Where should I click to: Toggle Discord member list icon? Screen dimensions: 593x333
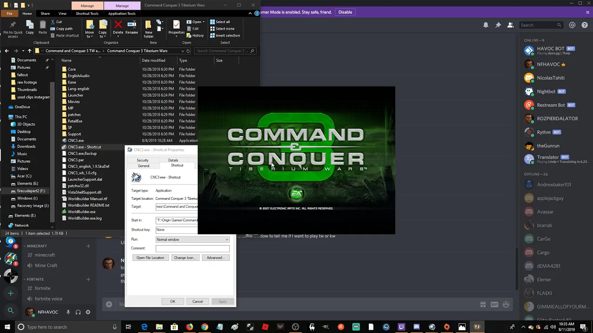(x=511, y=25)
